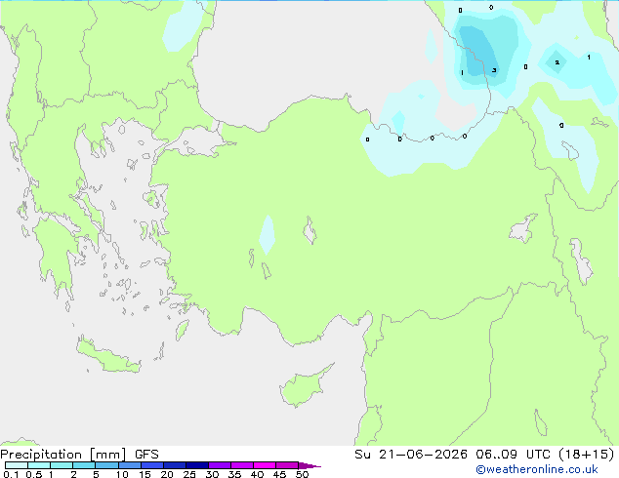Screen dimensions: 619x478
Task: Click the legend label '25'
Action: coord(189,474)
